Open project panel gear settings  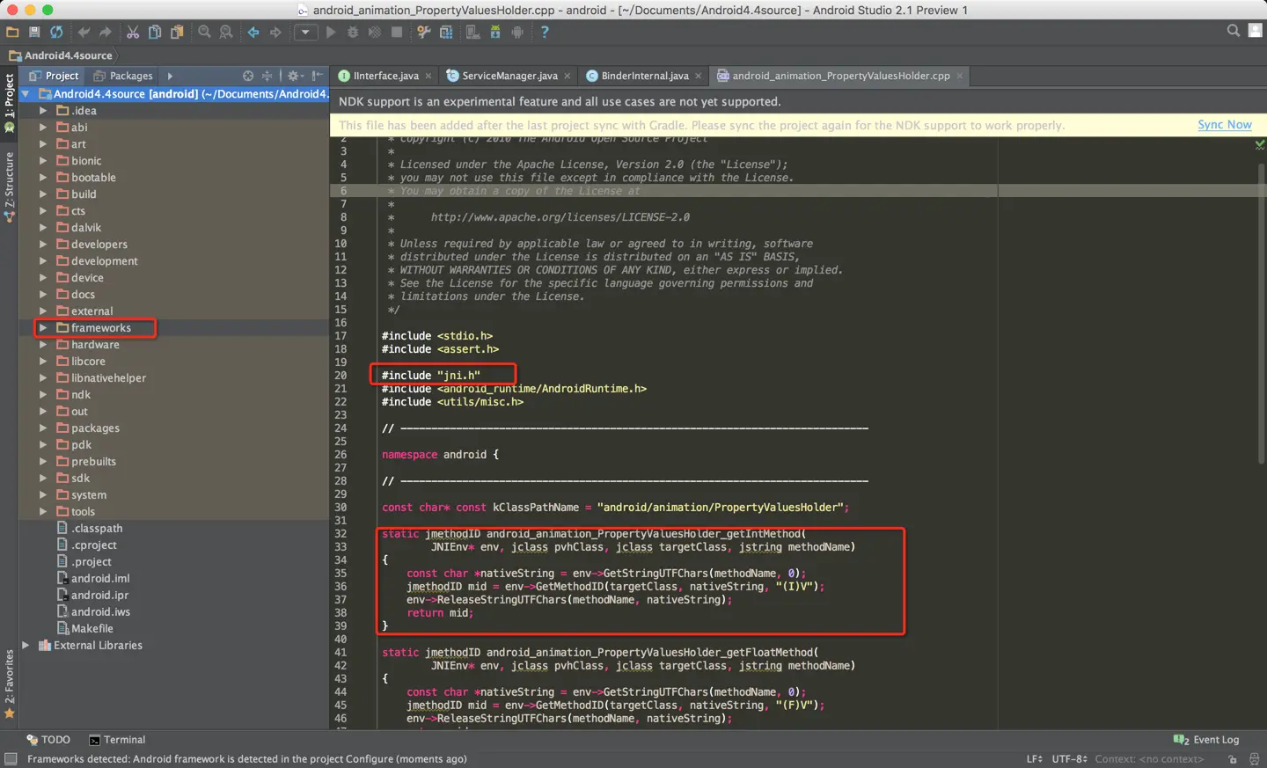294,76
